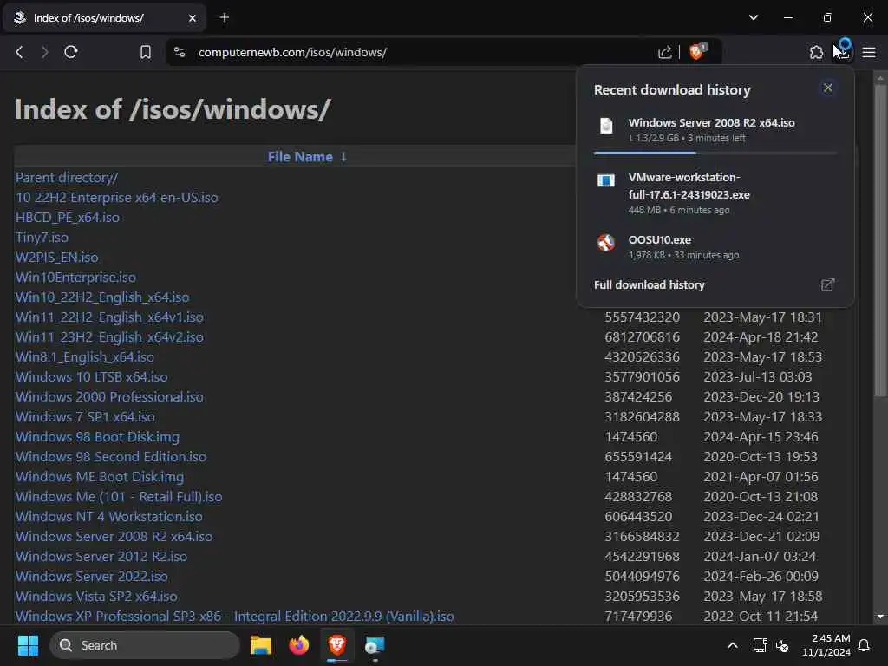Download Windows 98 Second Edition.iso
The width and height of the screenshot is (888, 666).
(x=111, y=456)
